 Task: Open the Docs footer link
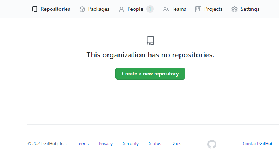176,144
